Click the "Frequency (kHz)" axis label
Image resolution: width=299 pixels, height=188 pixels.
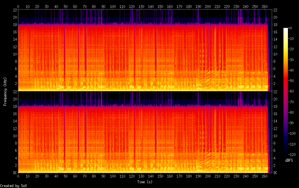[5, 91]
